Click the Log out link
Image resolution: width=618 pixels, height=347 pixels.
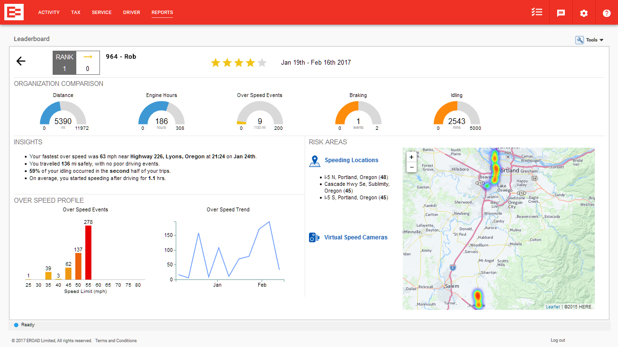click(x=558, y=341)
